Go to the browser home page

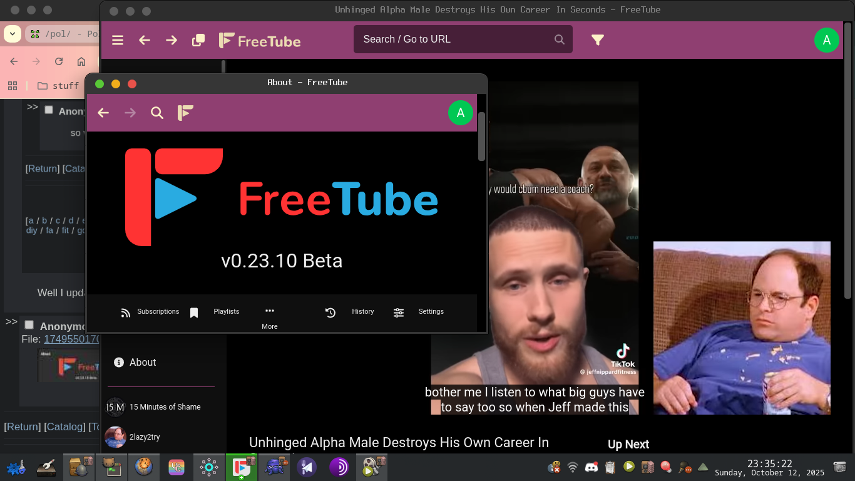coord(81,61)
